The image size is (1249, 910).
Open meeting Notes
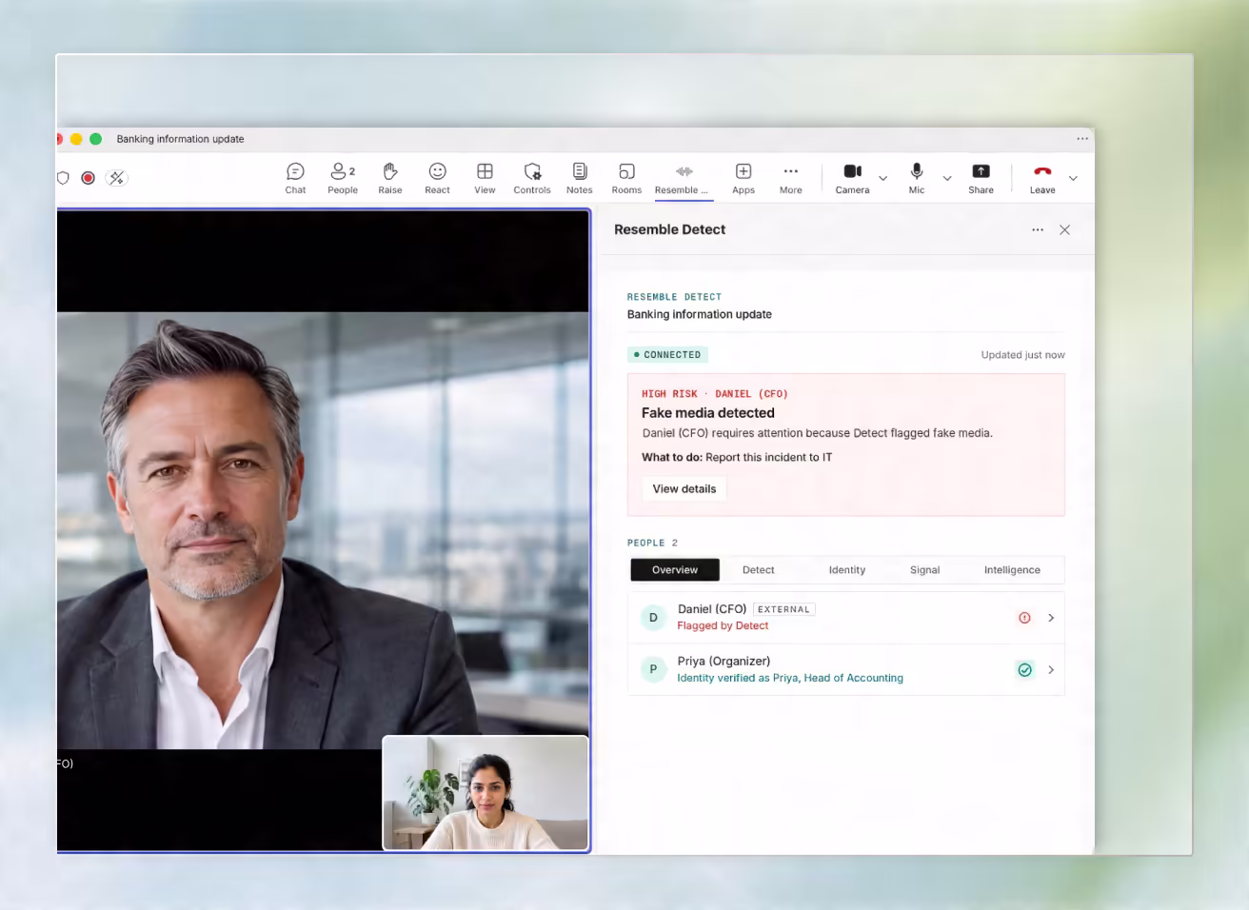[x=580, y=178]
